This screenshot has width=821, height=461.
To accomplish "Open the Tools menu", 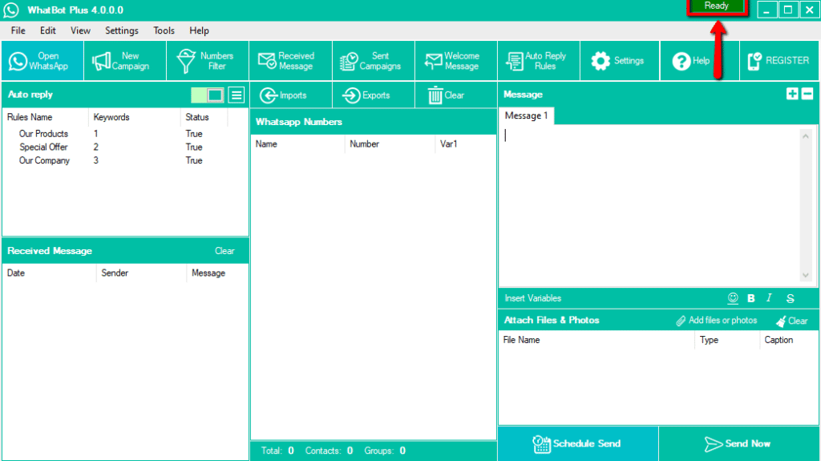I will (164, 30).
